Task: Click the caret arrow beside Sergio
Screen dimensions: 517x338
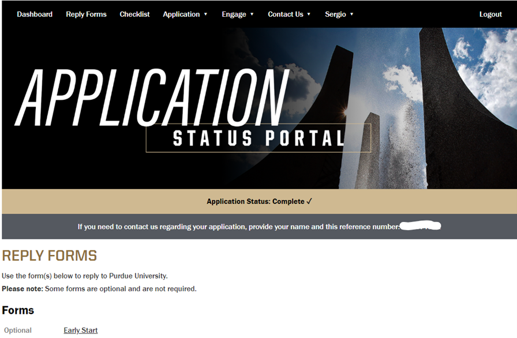Action: pos(352,14)
